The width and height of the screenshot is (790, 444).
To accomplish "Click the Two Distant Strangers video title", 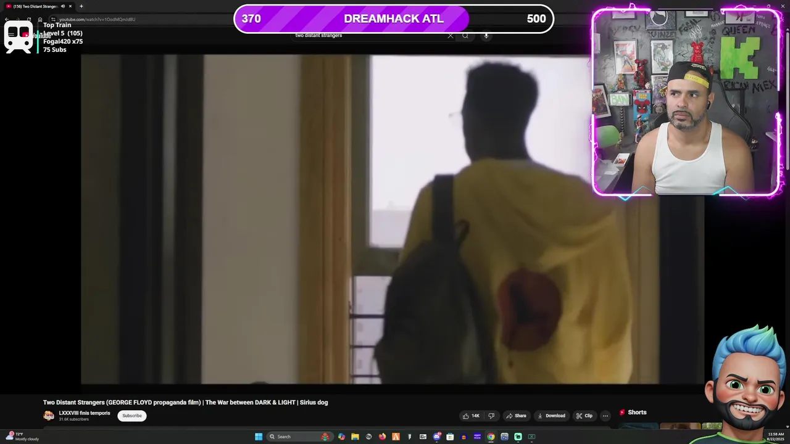I will coord(185,402).
